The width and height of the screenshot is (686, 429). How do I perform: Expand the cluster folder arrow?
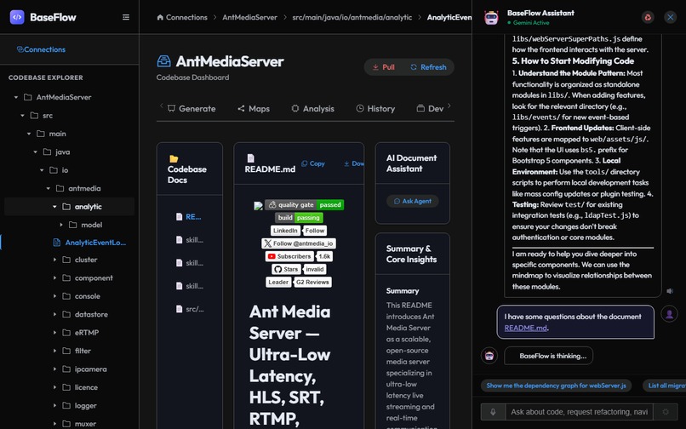click(54, 260)
